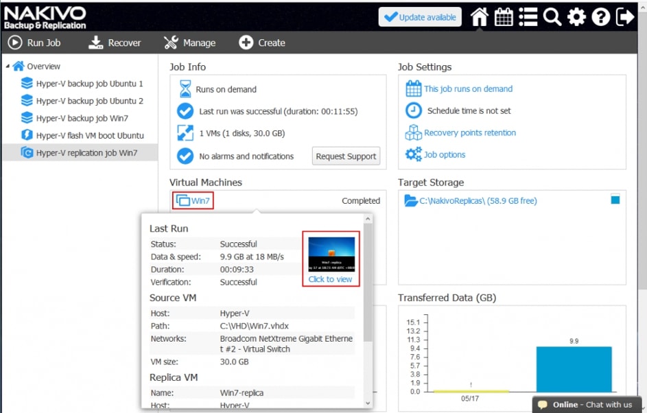Select Hyper-V flash VM boot Ubuntu

[89, 135]
